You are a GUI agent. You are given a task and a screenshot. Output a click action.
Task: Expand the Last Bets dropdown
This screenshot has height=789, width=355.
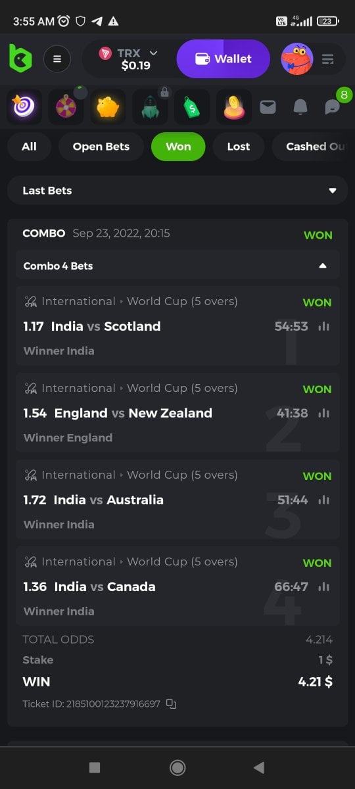[x=177, y=191]
